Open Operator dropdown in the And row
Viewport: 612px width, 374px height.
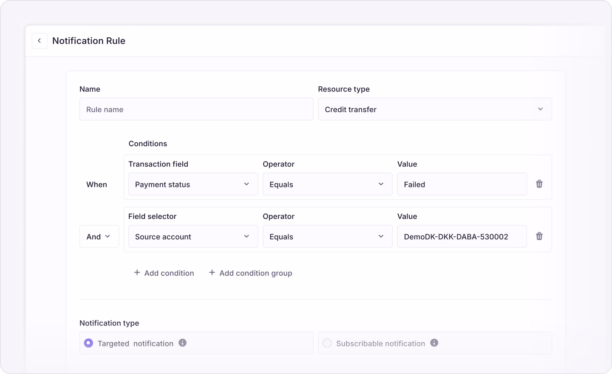327,236
